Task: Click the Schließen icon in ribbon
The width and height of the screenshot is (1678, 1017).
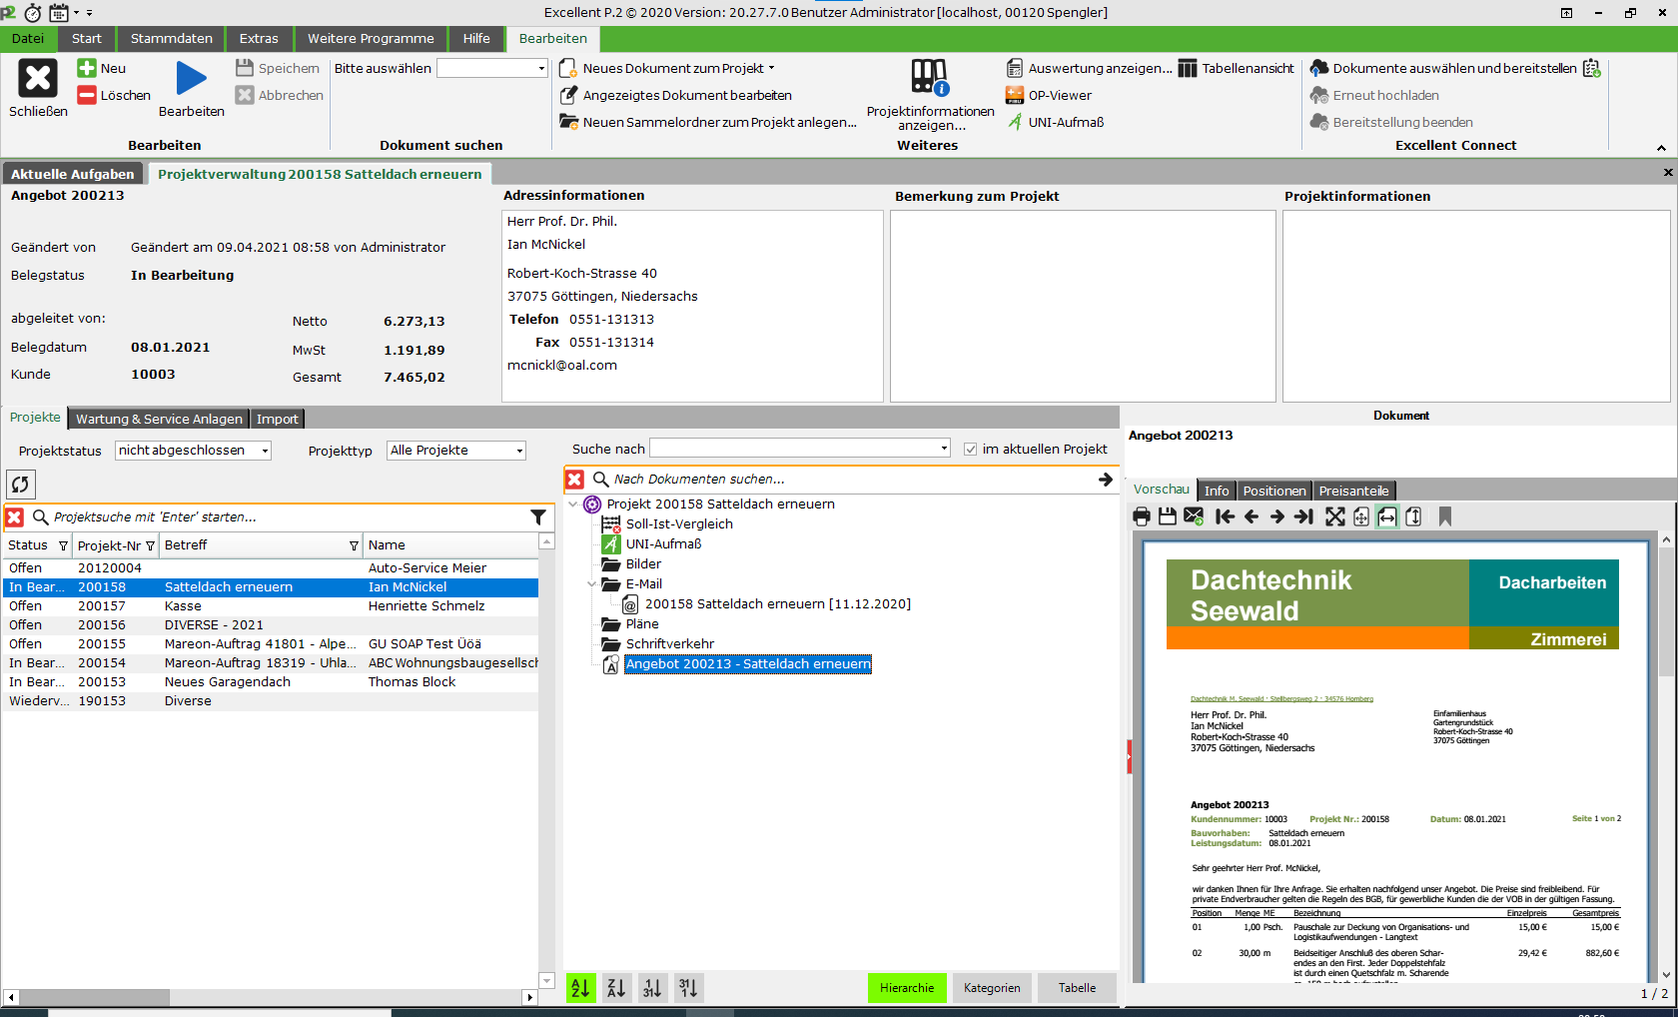Action: coord(38,78)
